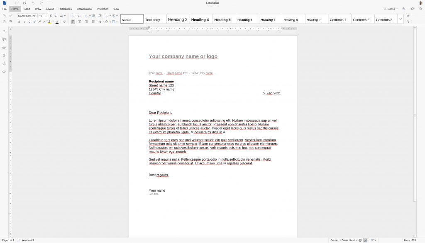Activate the copy style (format painter) tool
The height and width of the screenshot is (243, 425).
[10, 22]
